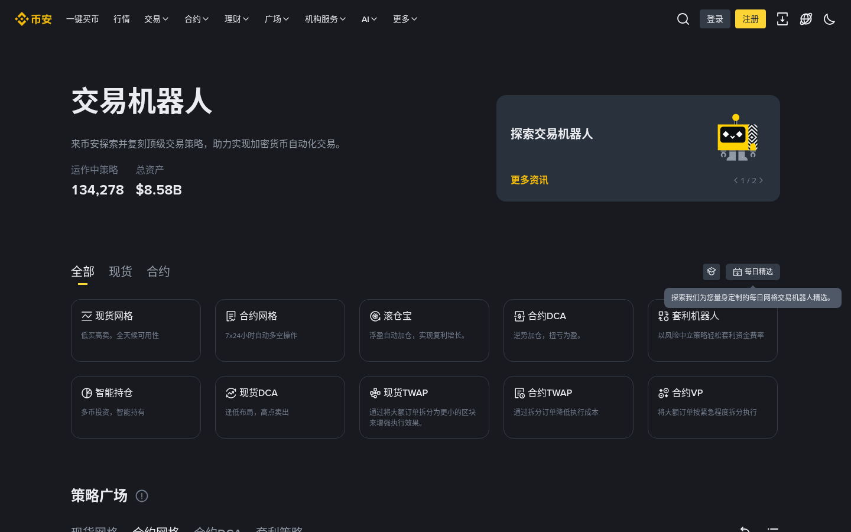Expand the 交易 dropdown menu
Screen dimensions: 851x532
pos(157,19)
